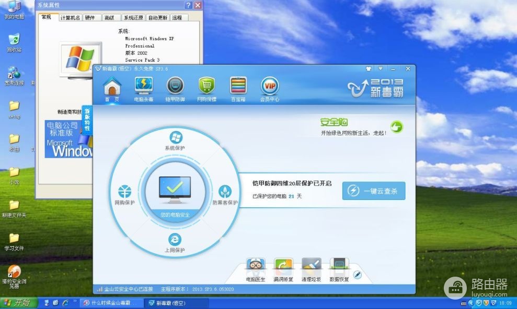
Task: Open the VIP 会员中心 icon
Action: 270,89
